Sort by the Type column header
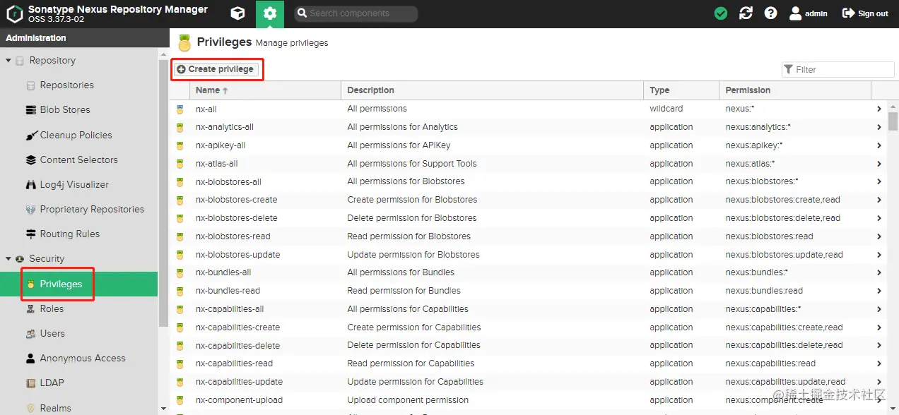This screenshot has width=899, height=415. (x=681, y=90)
